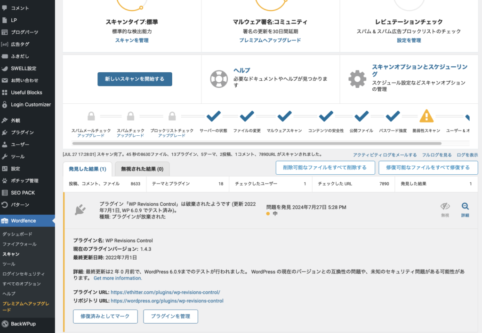482x333 pixels.
Task: Click the サーバーの状態 checkmark icon
Action: point(213,116)
